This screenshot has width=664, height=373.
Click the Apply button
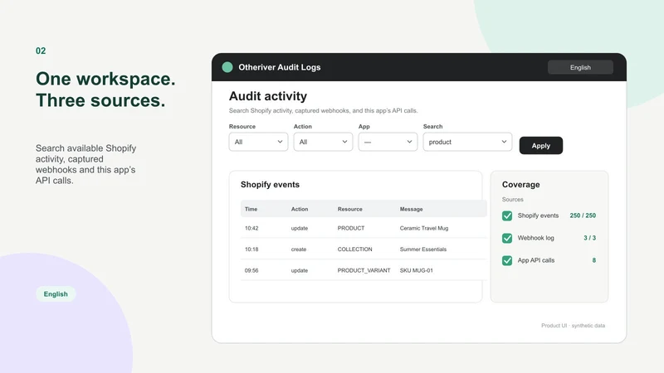(541, 146)
